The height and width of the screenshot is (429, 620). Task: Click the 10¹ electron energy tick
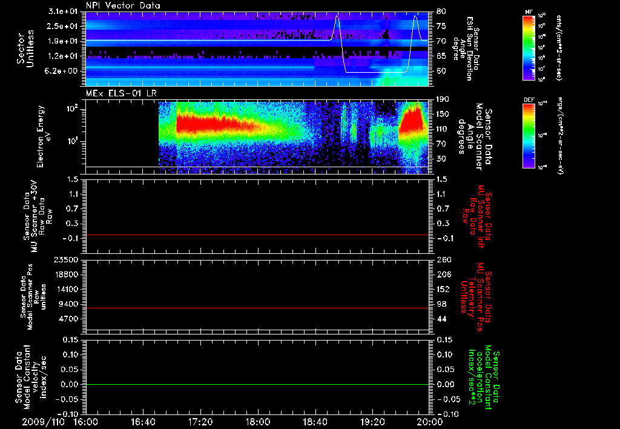(x=73, y=141)
